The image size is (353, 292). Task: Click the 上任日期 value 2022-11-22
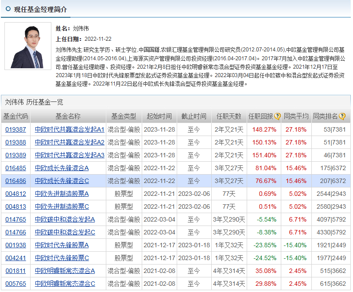pos(98,39)
